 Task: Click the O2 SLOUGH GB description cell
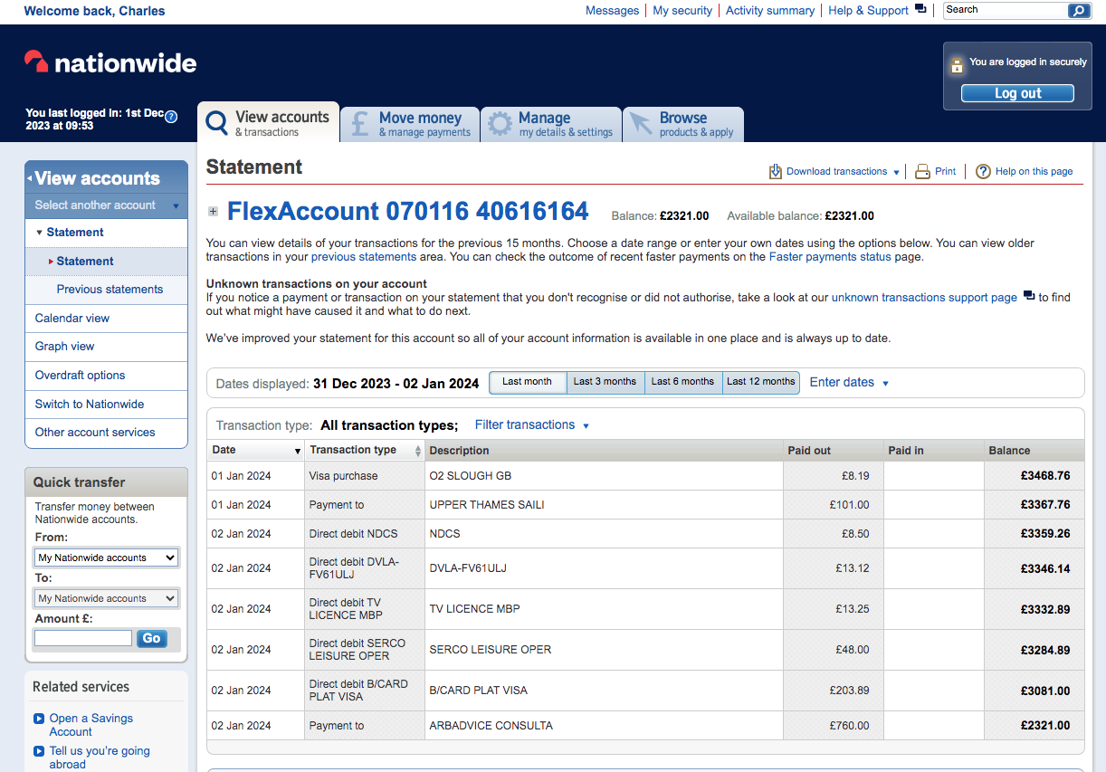tap(604, 476)
